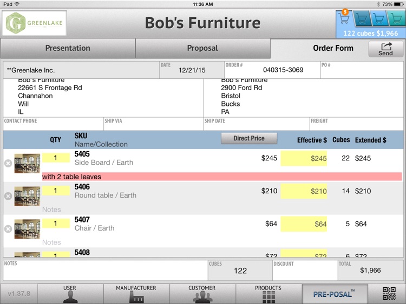This screenshot has height=304, width=406.
Task: Open thumbnail of 5406 Round table
Action: [x=27, y=196]
